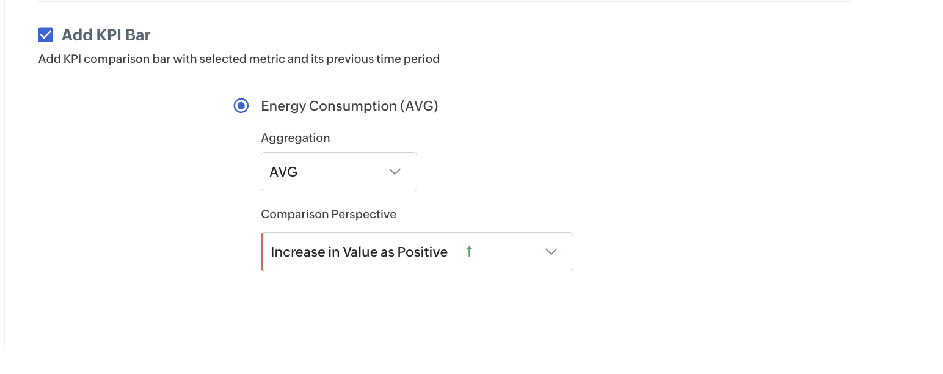Open the Aggregation dropdown box

338,172
